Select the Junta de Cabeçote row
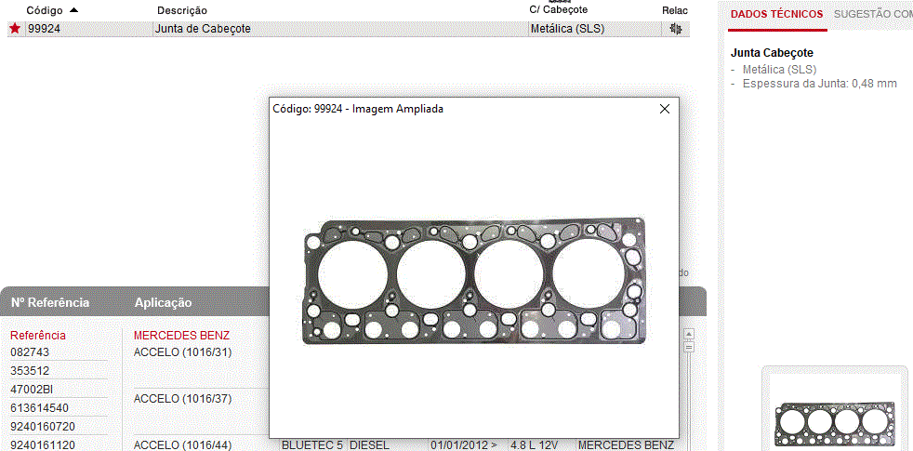The width and height of the screenshot is (913, 451). 203,29
